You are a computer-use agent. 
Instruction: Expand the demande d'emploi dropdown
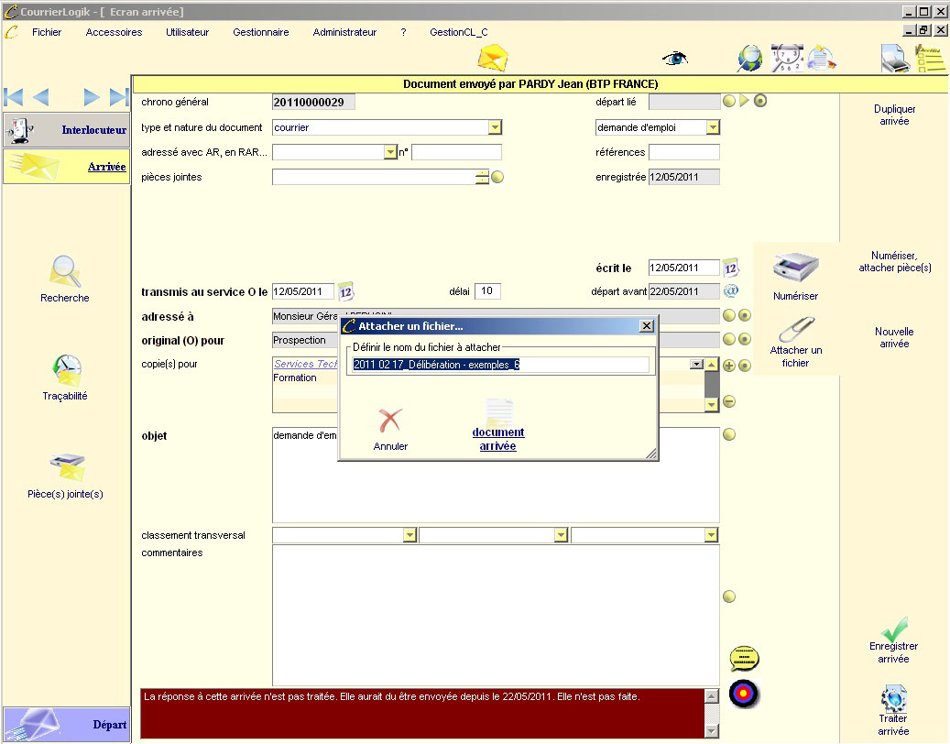(713, 128)
